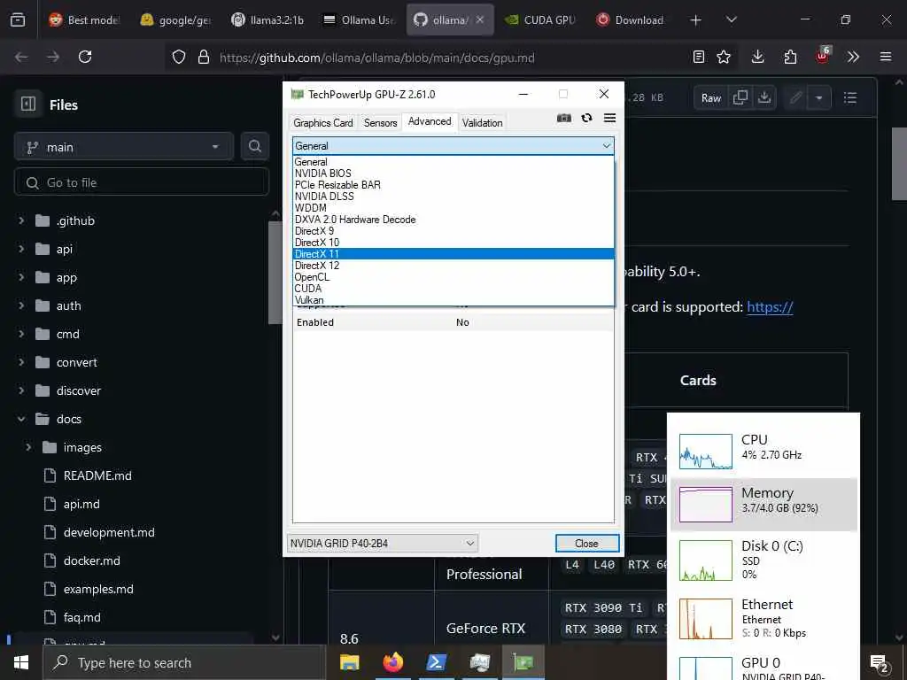Screen dimensions: 907x680
Task: Click the uBlock extension icon with badge
Action: [823, 55]
